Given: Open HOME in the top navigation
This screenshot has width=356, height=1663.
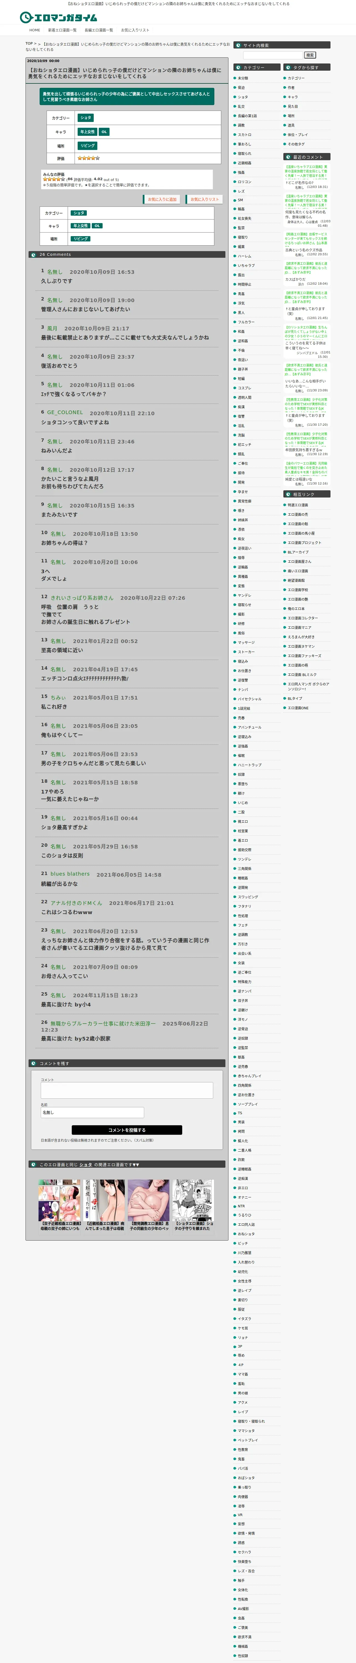Looking at the screenshot, I should coord(35,30).
